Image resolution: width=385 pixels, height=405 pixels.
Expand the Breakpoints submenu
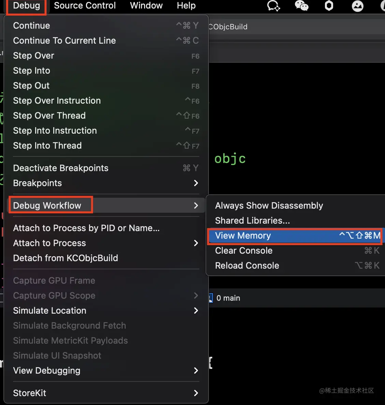point(106,183)
